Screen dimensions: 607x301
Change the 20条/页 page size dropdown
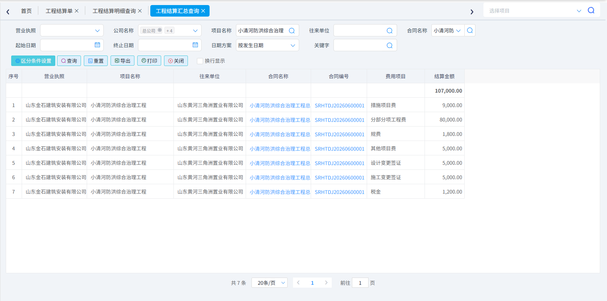point(270,283)
